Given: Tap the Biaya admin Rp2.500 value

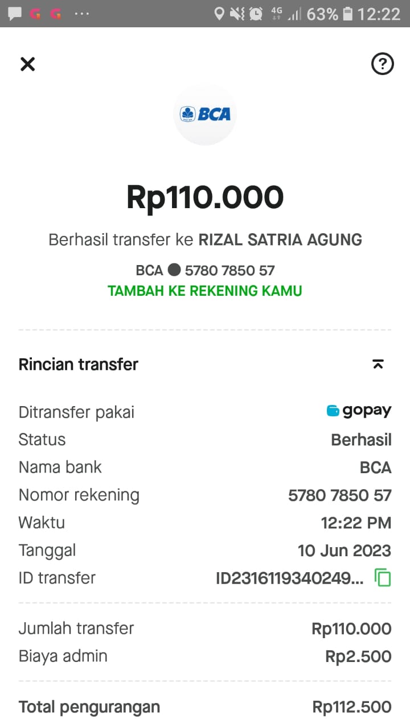Looking at the screenshot, I should 358,656.
